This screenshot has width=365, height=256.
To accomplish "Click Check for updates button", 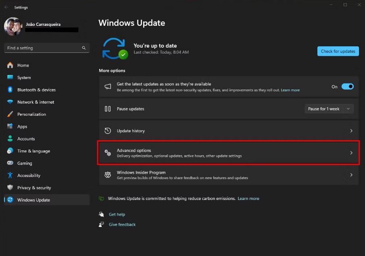I will pos(338,51).
